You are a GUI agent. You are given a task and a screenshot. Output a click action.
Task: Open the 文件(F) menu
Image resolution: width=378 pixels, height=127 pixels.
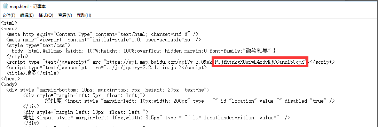coord(9,15)
